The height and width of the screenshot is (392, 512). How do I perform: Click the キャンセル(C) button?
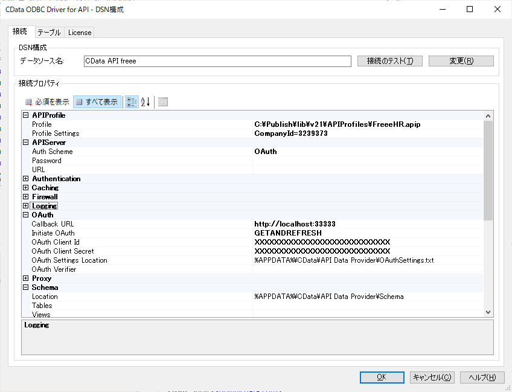[x=432, y=378]
